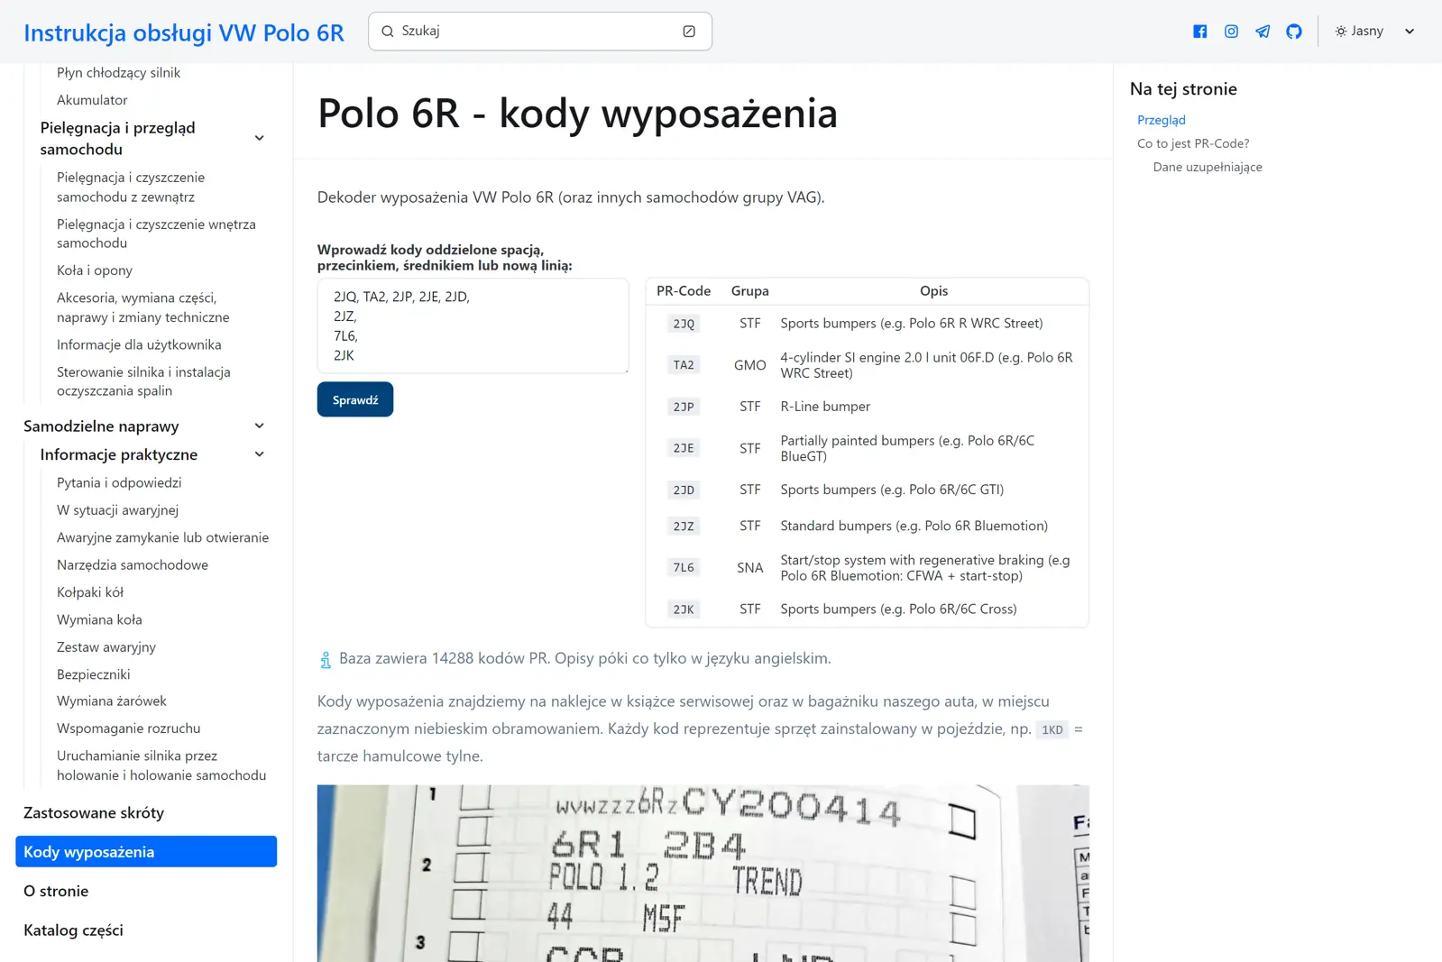Open Kody wyposażenia menu item
Screen dimensions: 1442x962
click(146, 852)
